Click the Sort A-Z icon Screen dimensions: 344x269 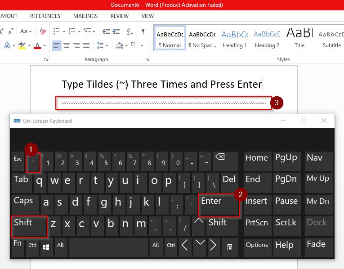pyautogui.click(x=130, y=31)
